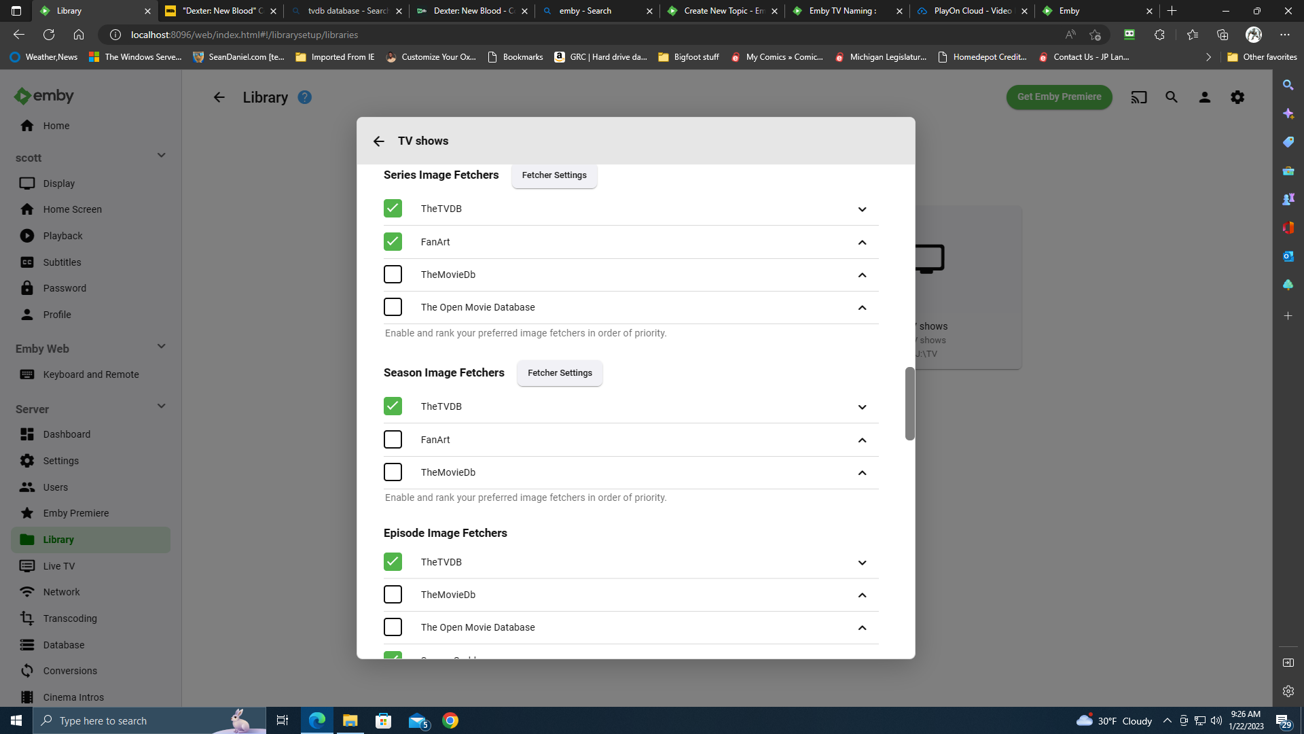
Task: Open the server settings gear icon
Action: point(1237,97)
